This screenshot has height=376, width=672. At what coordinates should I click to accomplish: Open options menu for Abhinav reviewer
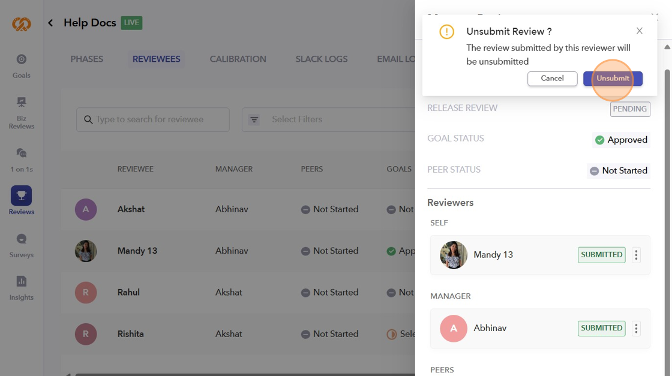pyautogui.click(x=636, y=328)
